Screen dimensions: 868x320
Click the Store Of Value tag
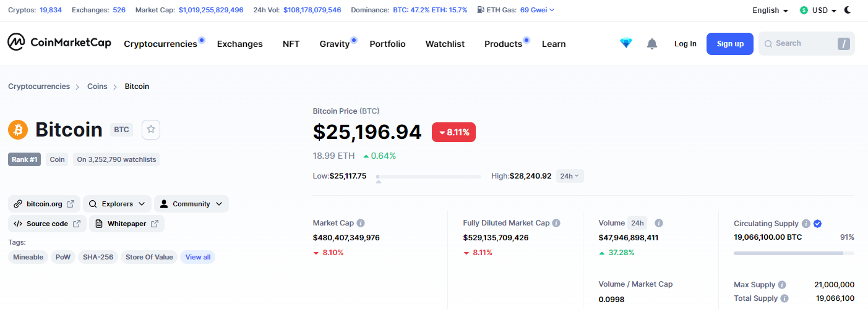149,257
